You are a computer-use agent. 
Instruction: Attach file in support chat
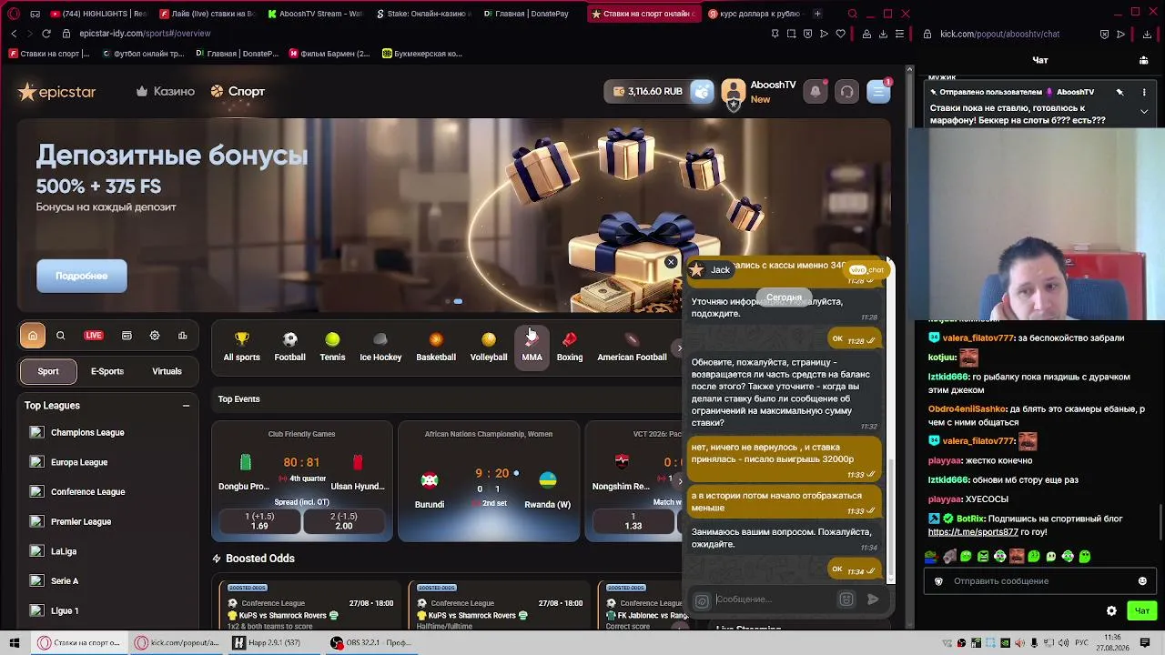pos(702,600)
